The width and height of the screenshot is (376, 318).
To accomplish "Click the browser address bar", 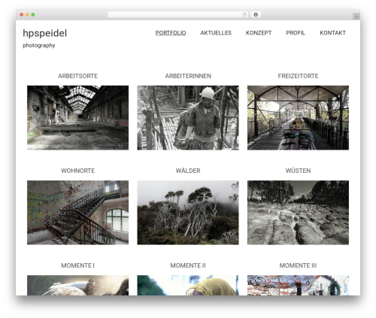I will pyautogui.click(x=178, y=15).
